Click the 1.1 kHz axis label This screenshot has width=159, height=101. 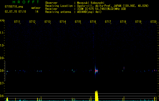point(2,33)
